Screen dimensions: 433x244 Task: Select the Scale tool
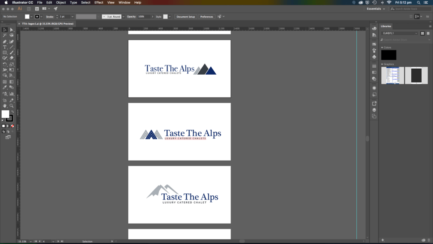(12, 64)
